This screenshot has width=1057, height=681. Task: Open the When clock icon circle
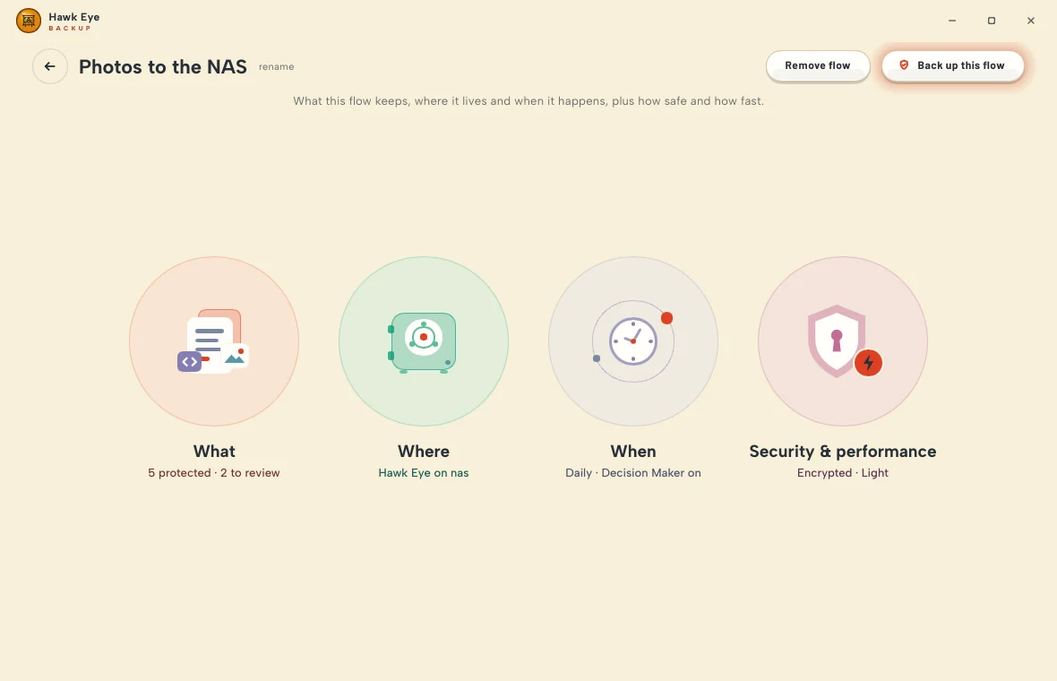pyautogui.click(x=633, y=341)
